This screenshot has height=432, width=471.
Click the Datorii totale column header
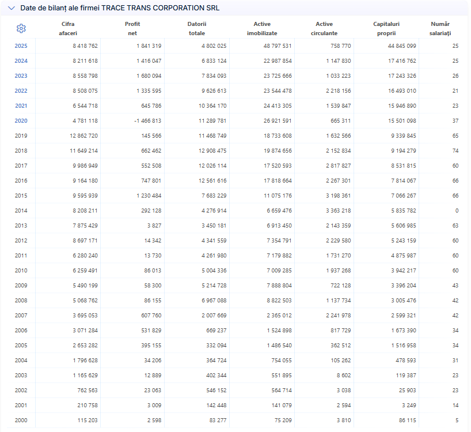[197, 29]
